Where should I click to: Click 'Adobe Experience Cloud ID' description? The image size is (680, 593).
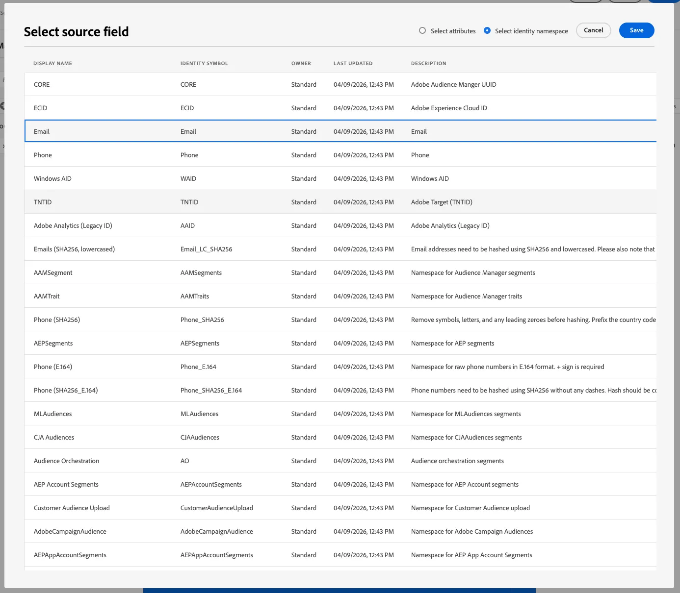(x=449, y=108)
